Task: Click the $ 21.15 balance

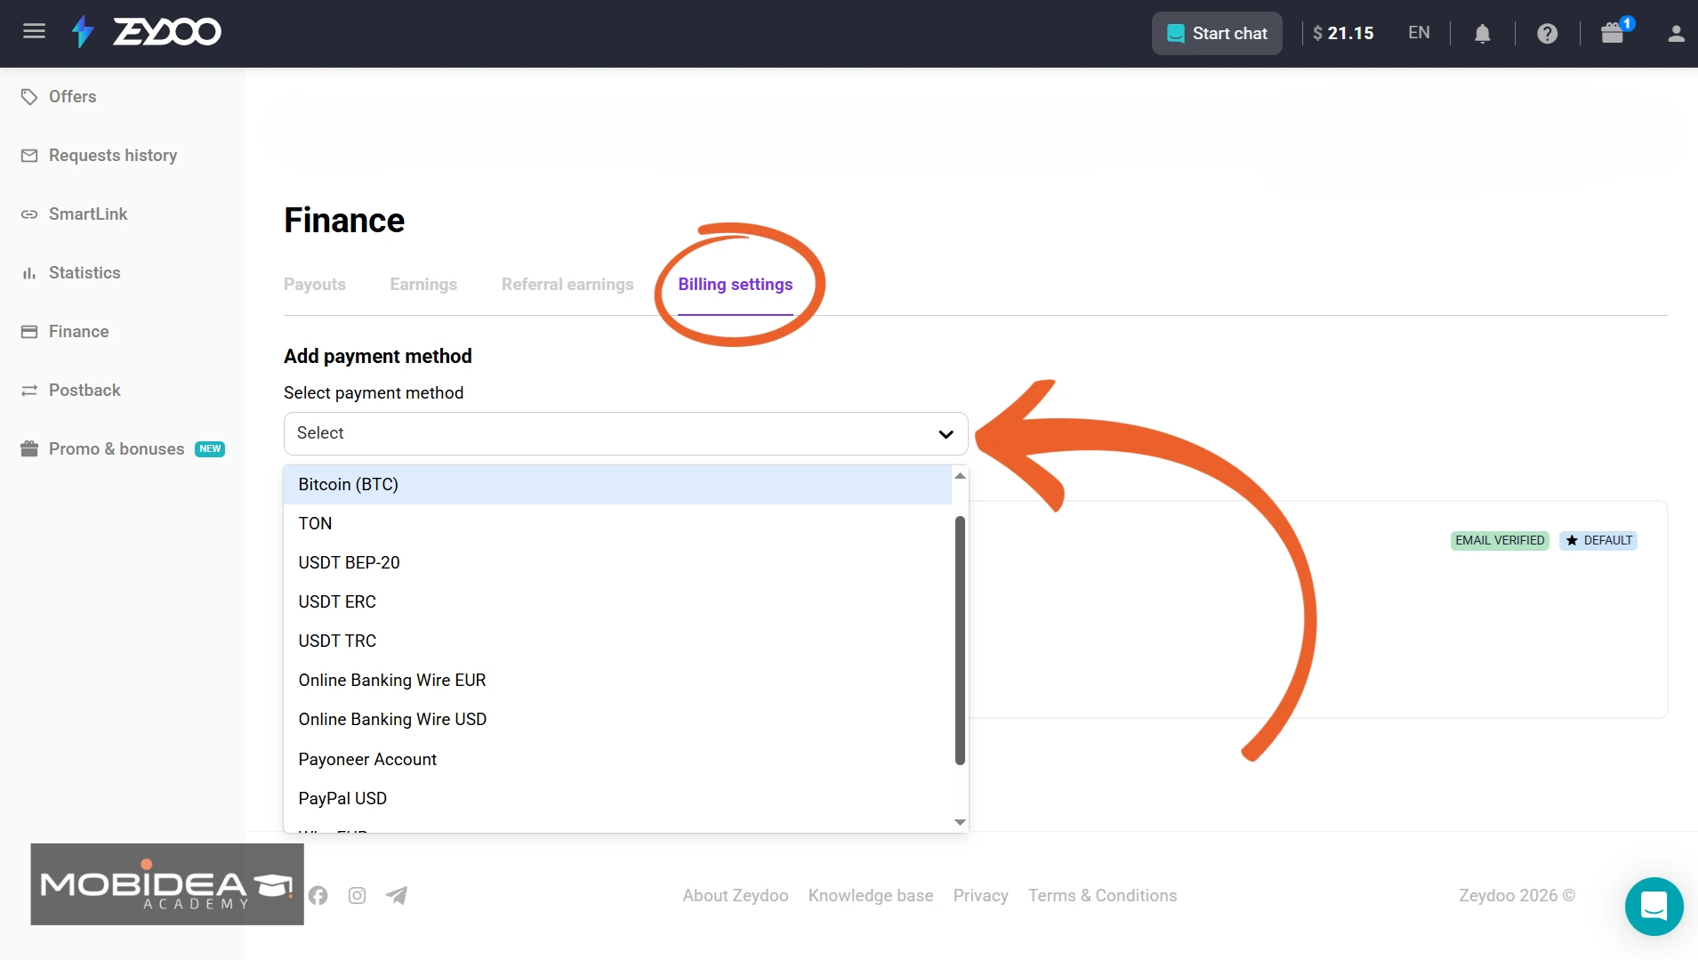Action: [1343, 33]
